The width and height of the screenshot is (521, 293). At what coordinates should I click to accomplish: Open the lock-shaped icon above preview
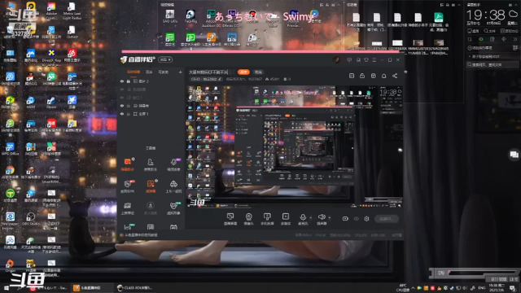pos(362,76)
